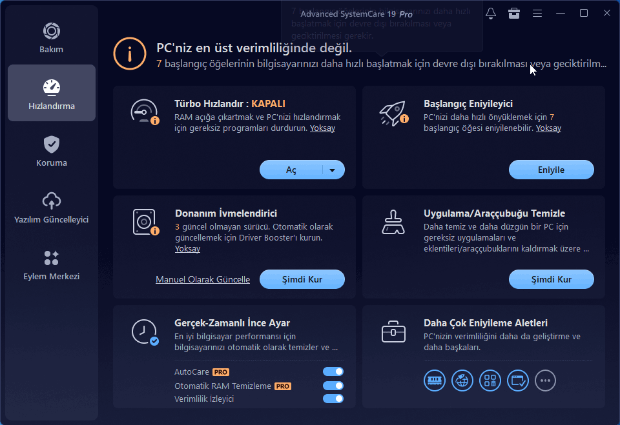Disable Otomatik RAM Temizleme switch

pos(333,386)
